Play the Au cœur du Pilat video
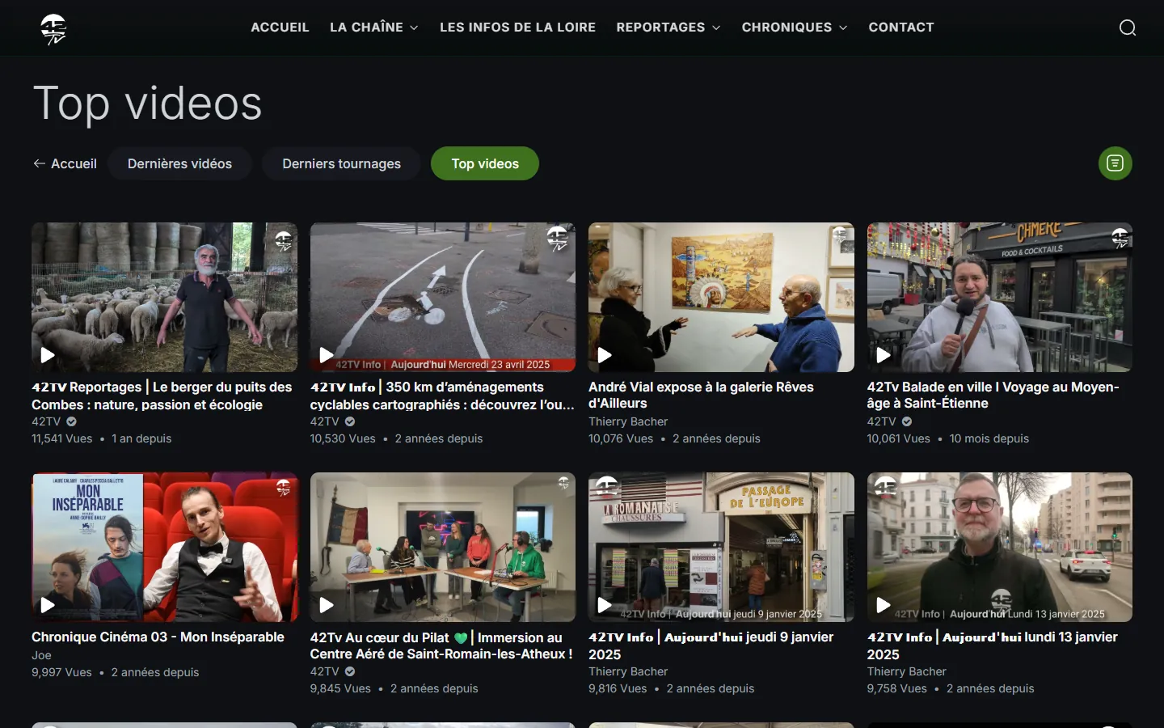The width and height of the screenshot is (1164, 728). click(327, 604)
